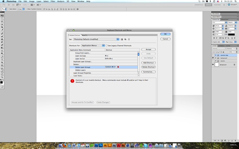Select the Hidden Layers command row
The height and width of the screenshot is (149, 239).
(x=104, y=70)
